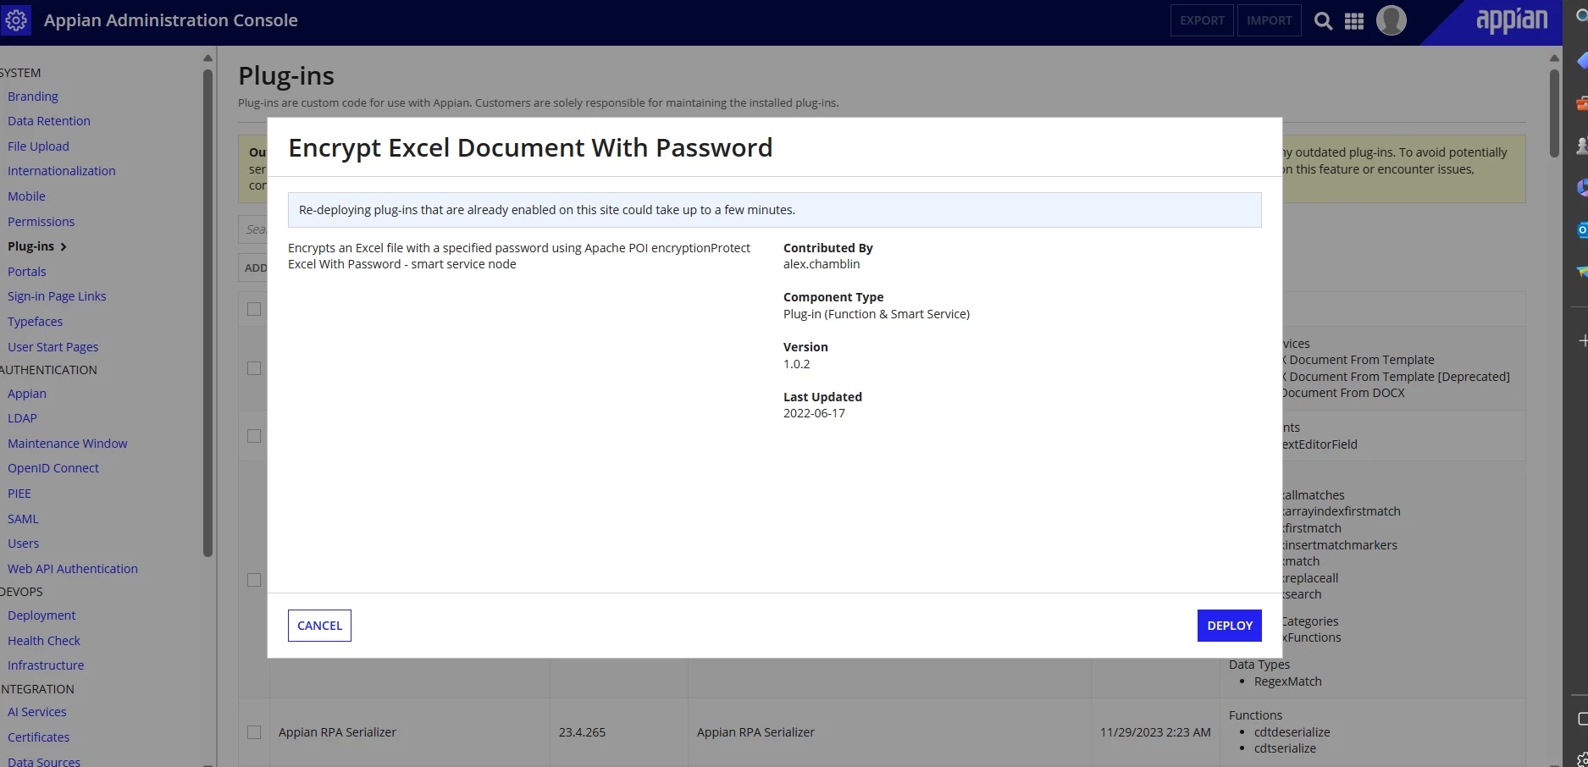This screenshot has width=1588, height=767.
Task: Check the row listing extEditorField component
Action: click(x=254, y=436)
